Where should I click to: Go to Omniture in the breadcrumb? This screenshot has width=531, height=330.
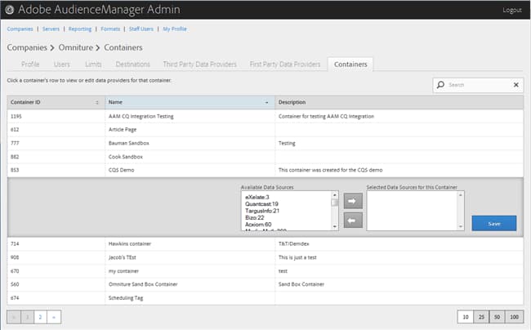point(76,47)
